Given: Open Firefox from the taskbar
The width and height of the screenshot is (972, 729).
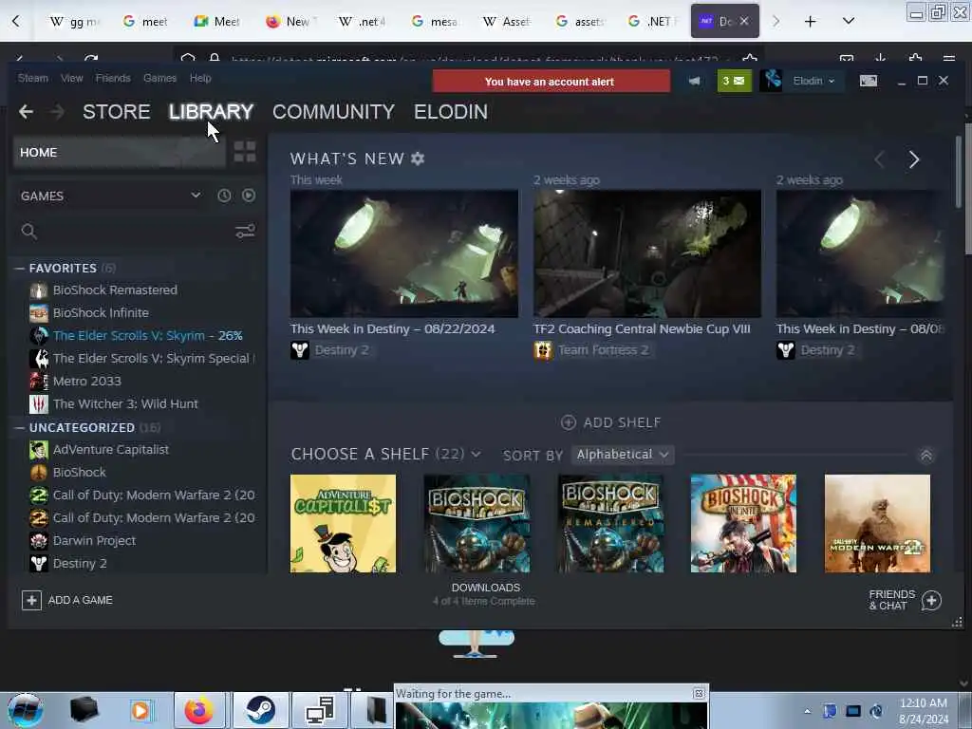Looking at the screenshot, I should point(198,710).
